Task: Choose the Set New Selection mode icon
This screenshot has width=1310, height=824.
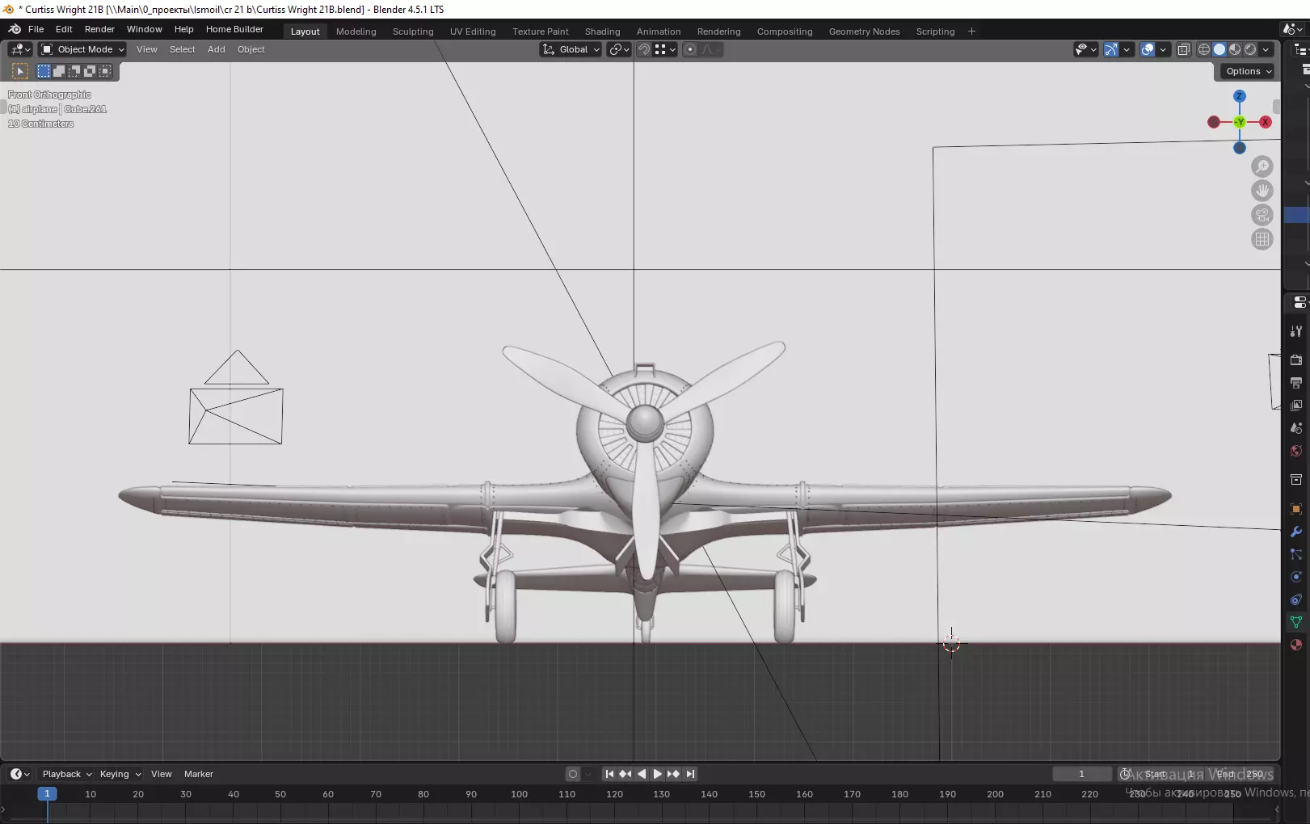Action: (x=44, y=71)
